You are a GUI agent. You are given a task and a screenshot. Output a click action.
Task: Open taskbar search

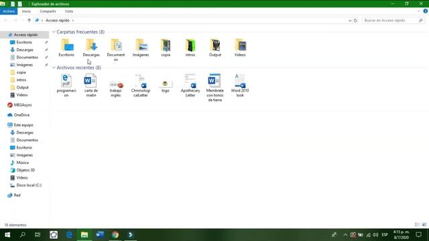[x=23, y=235]
